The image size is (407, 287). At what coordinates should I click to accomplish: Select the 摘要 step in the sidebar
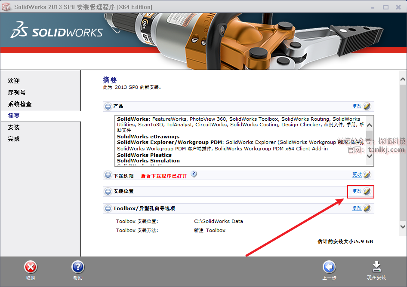(14, 116)
